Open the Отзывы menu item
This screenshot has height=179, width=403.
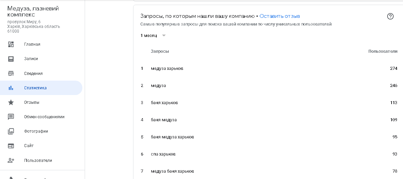click(x=32, y=102)
